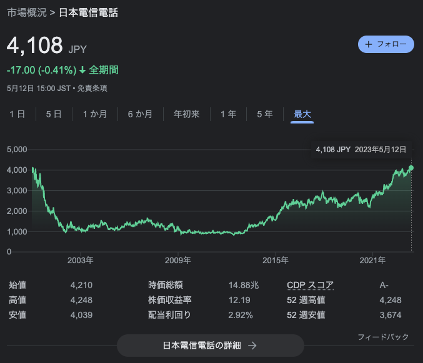This screenshot has height=363, width=423.
Task: Click the 2009年 axis label
Action: coord(178,260)
